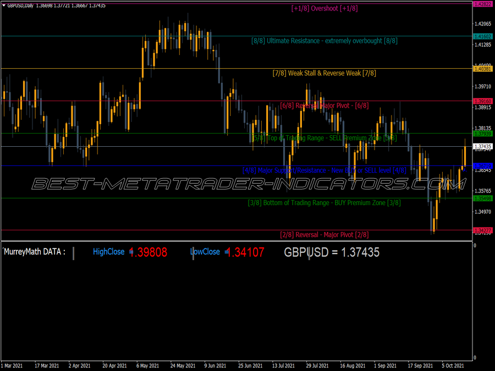Image resolution: width=495 pixels, height=371 pixels.
Task: Click the 17 Mar 2021 date on time axis
Action: pos(47,366)
